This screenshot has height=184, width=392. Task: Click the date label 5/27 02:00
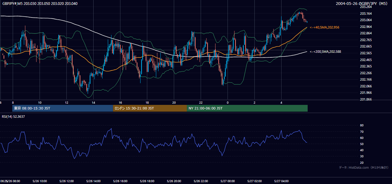pyautogui.click(x=255, y=181)
